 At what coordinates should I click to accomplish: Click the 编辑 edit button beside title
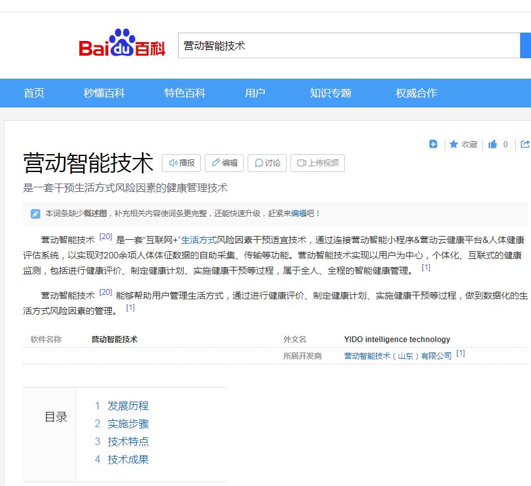pos(224,163)
